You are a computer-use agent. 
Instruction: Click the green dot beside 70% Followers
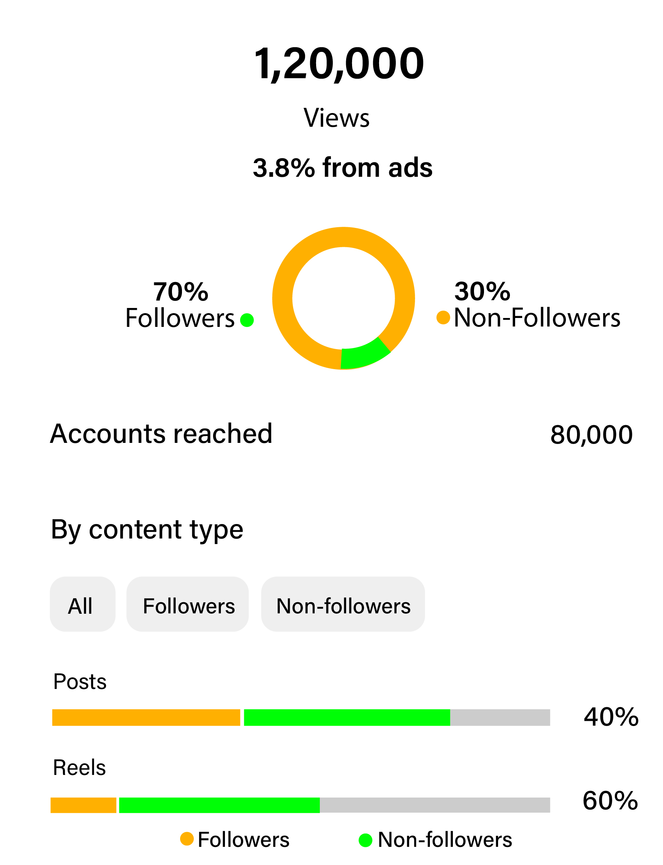(247, 320)
